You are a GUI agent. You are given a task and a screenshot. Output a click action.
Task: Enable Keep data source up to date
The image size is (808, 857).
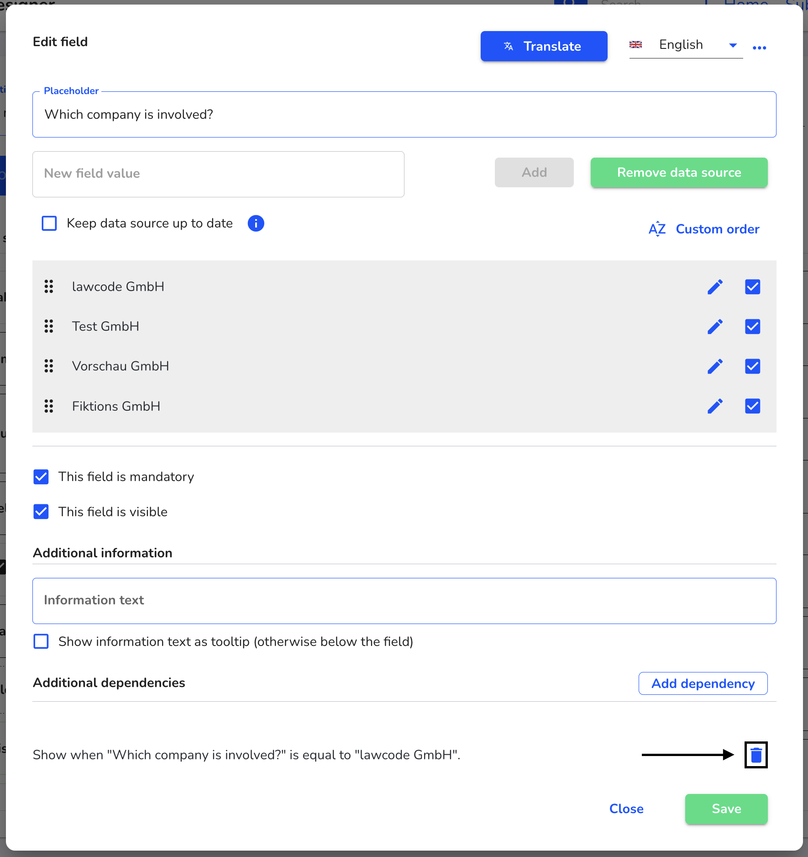[49, 223]
